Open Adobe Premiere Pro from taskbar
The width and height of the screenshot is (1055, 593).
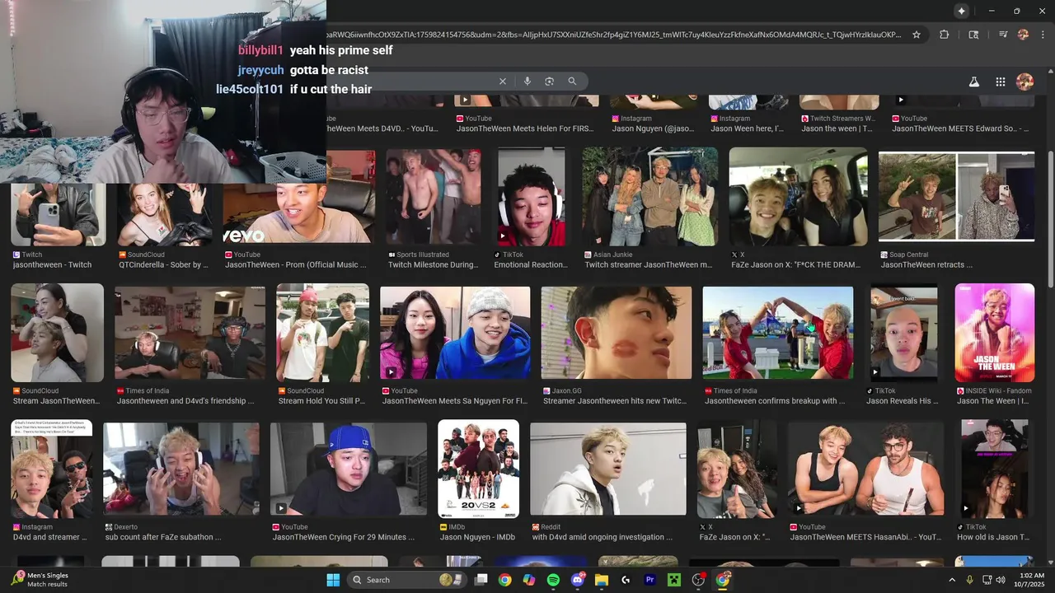(649, 580)
